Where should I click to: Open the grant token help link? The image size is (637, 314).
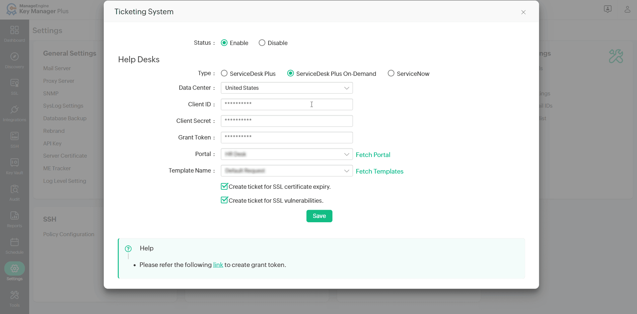click(218, 265)
